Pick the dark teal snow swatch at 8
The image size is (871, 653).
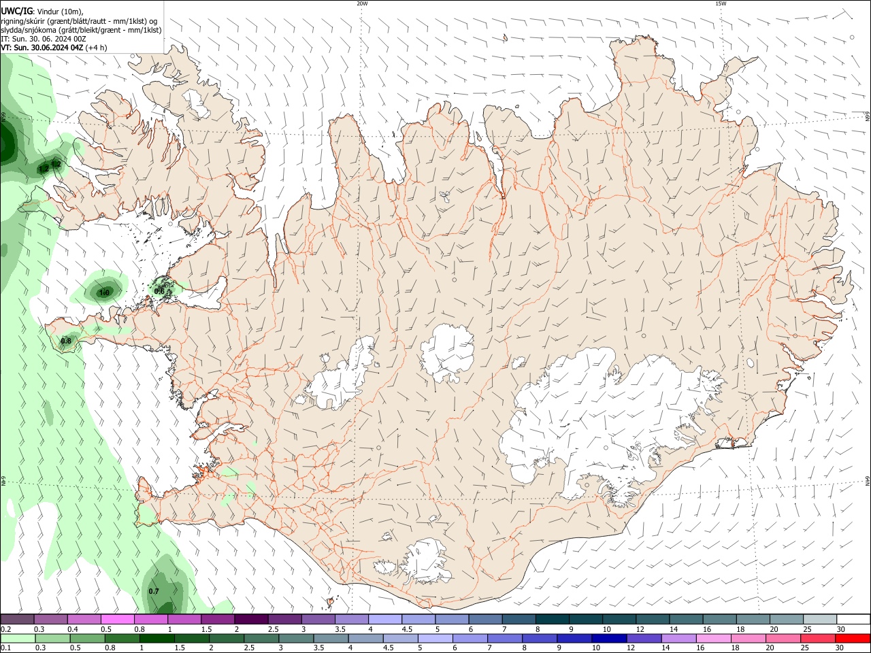pos(552,619)
